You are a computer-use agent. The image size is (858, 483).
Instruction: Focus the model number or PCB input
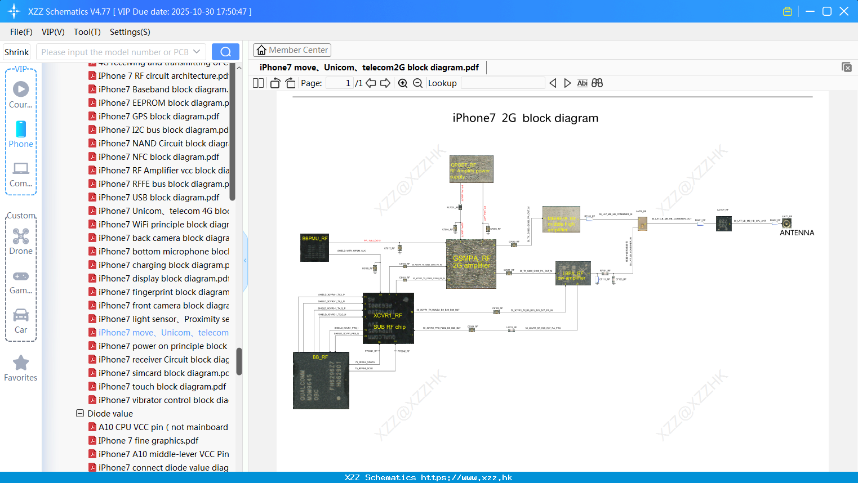(x=115, y=52)
